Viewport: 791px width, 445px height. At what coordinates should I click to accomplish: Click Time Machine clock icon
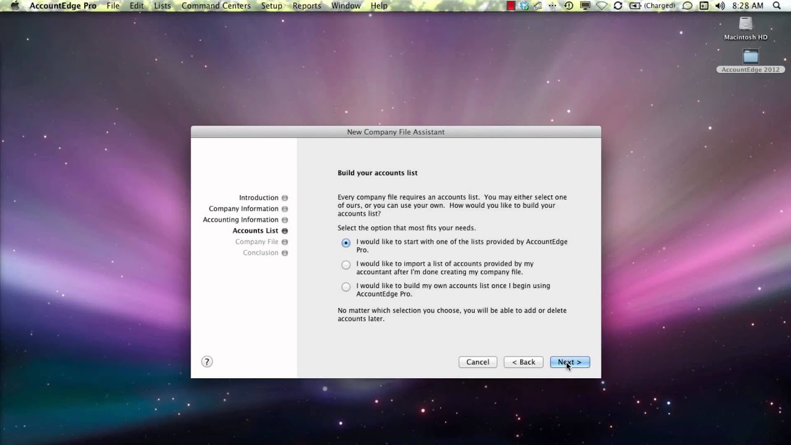[x=569, y=6]
